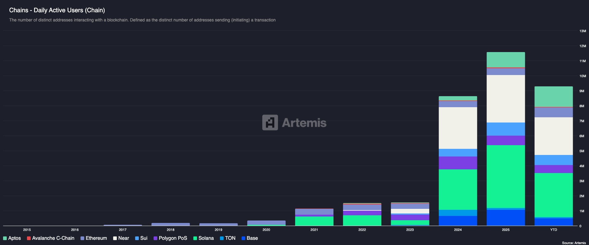Click the 2015 x-axis label
Viewport: 589px width, 245px height.
[x=27, y=230]
